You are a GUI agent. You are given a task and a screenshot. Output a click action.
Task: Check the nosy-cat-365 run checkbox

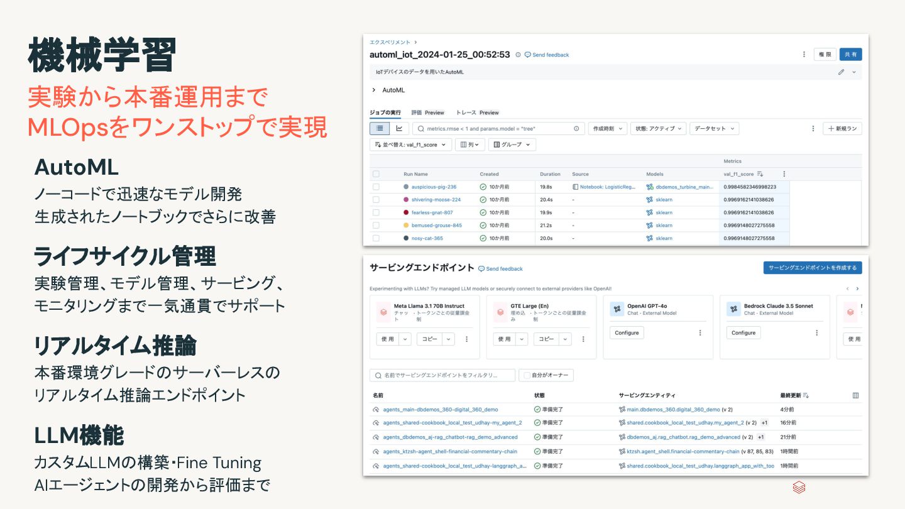point(376,238)
